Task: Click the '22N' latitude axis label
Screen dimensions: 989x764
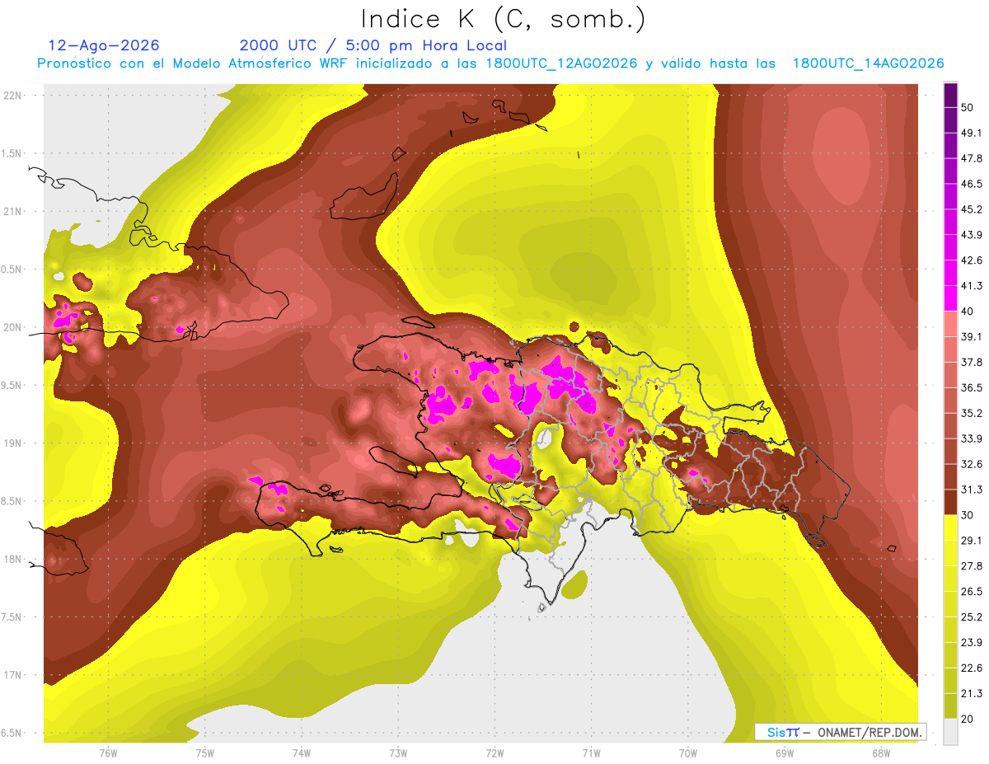Action: coord(12,95)
